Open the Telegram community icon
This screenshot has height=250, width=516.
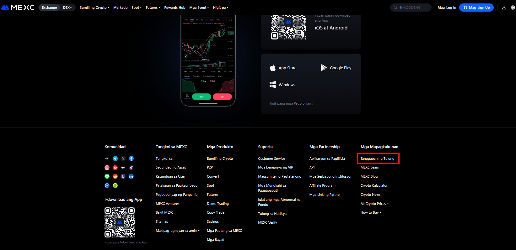115,159
